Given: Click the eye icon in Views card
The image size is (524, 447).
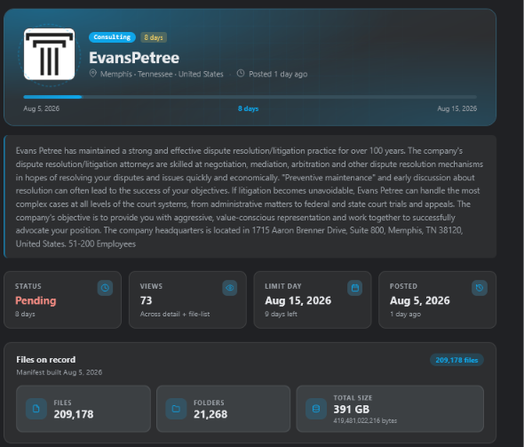Looking at the screenshot, I should click(230, 288).
